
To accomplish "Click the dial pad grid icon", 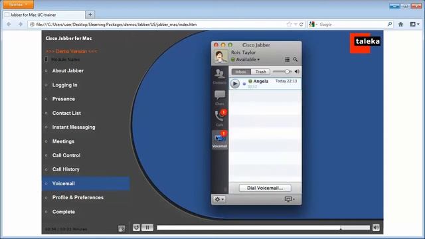I will 288,59.
